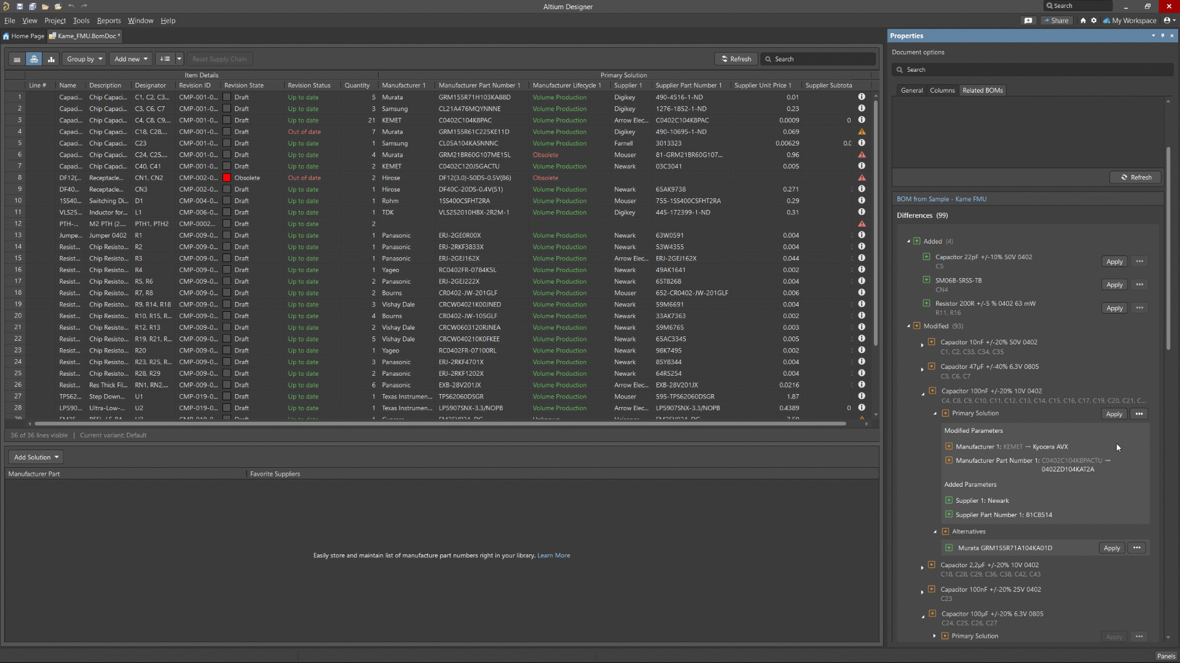1180x663 pixels.
Task: Click Apply button for SM06B-SRSS-TB
Action: [1114, 284]
